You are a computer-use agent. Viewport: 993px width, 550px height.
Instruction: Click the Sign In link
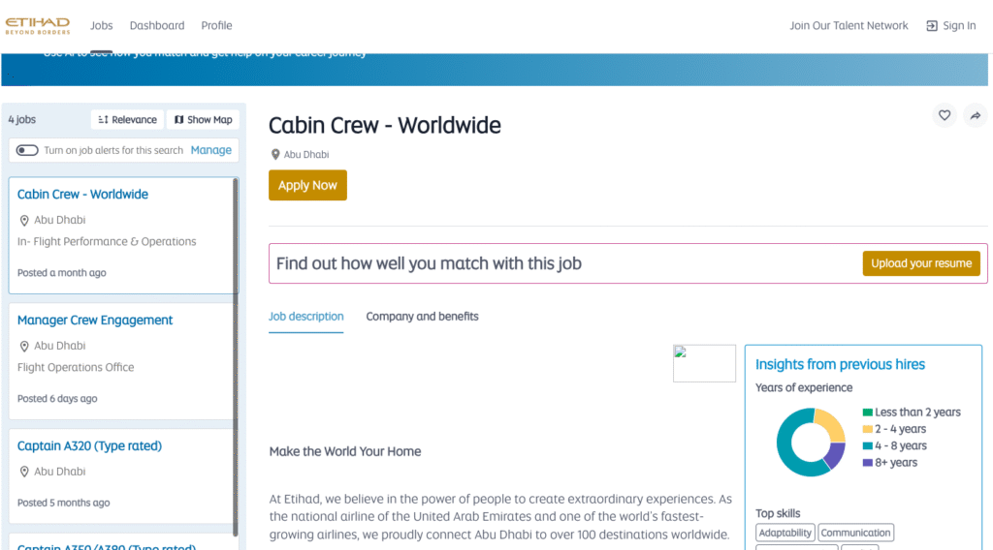[951, 25]
